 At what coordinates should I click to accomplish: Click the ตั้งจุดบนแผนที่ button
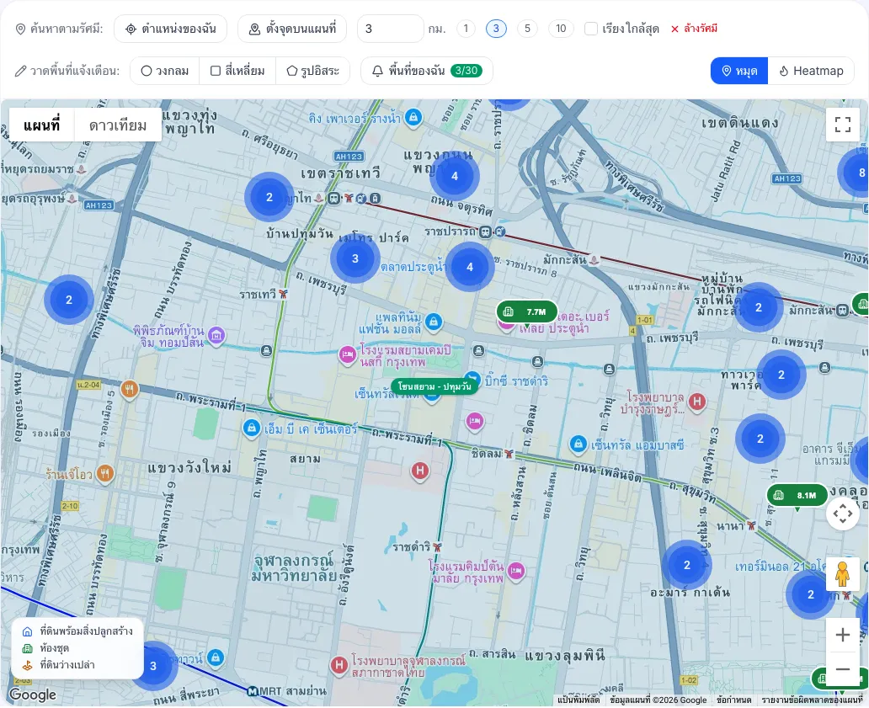point(292,29)
